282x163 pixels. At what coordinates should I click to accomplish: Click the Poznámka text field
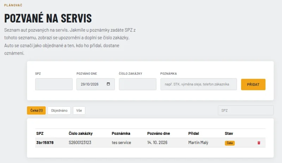click(198, 84)
